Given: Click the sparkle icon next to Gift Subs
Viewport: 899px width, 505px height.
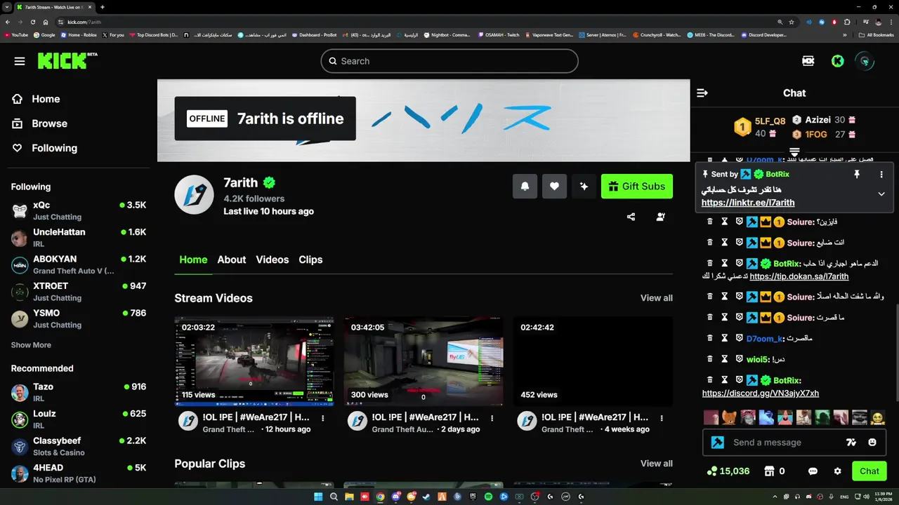Looking at the screenshot, I should [x=584, y=186].
